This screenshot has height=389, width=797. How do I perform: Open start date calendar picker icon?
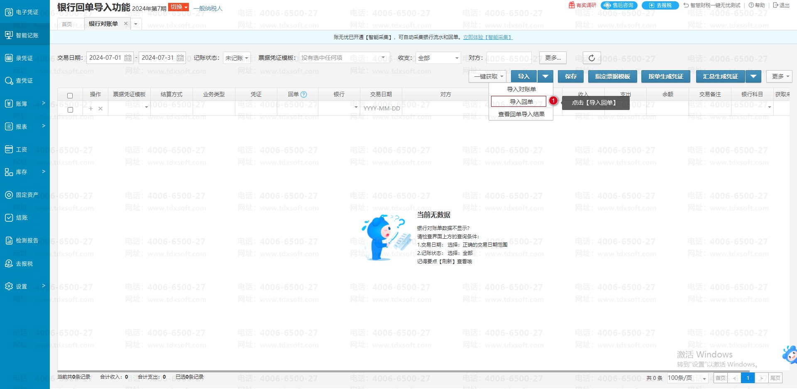(128, 58)
